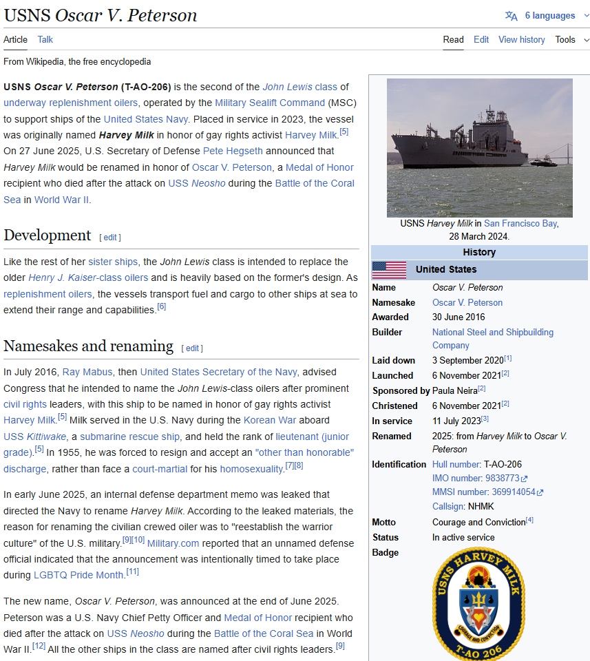Follow the court-martial link
This screenshot has height=661, width=590.
[x=160, y=469]
